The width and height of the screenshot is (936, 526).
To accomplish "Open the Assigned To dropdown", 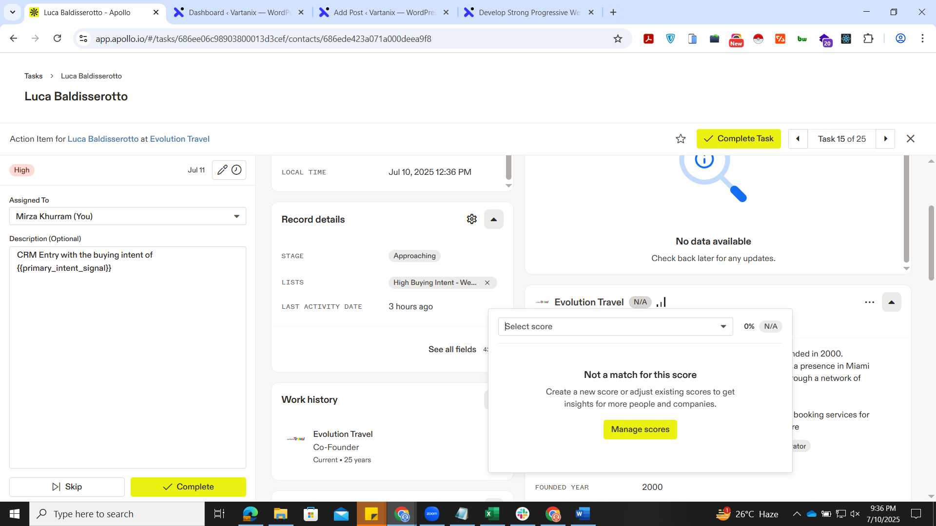I will (128, 216).
